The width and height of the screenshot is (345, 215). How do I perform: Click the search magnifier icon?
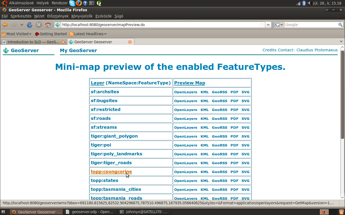pos(340,25)
